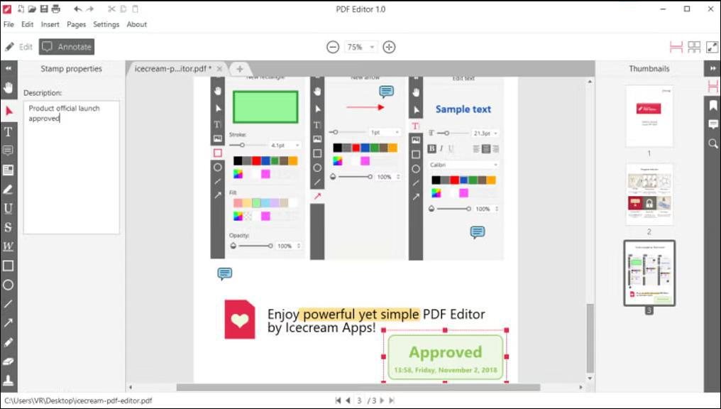The width and height of the screenshot is (721, 409).
Task: Zoom out with minus button
Action: click(x=333, y=47)
